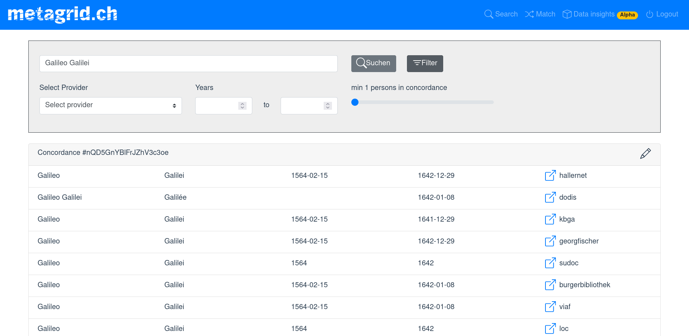689x336 pixels.
Task: Click the Match item in the top menu
Action: pyautogui.click(x=545, y=14)
